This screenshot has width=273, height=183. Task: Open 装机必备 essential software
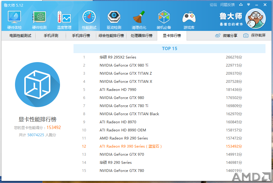tap(164, 20)
